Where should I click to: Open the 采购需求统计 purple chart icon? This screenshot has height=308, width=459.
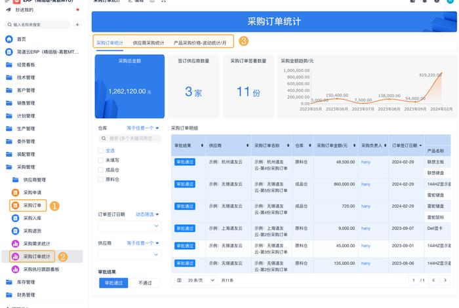coord(16,244)
